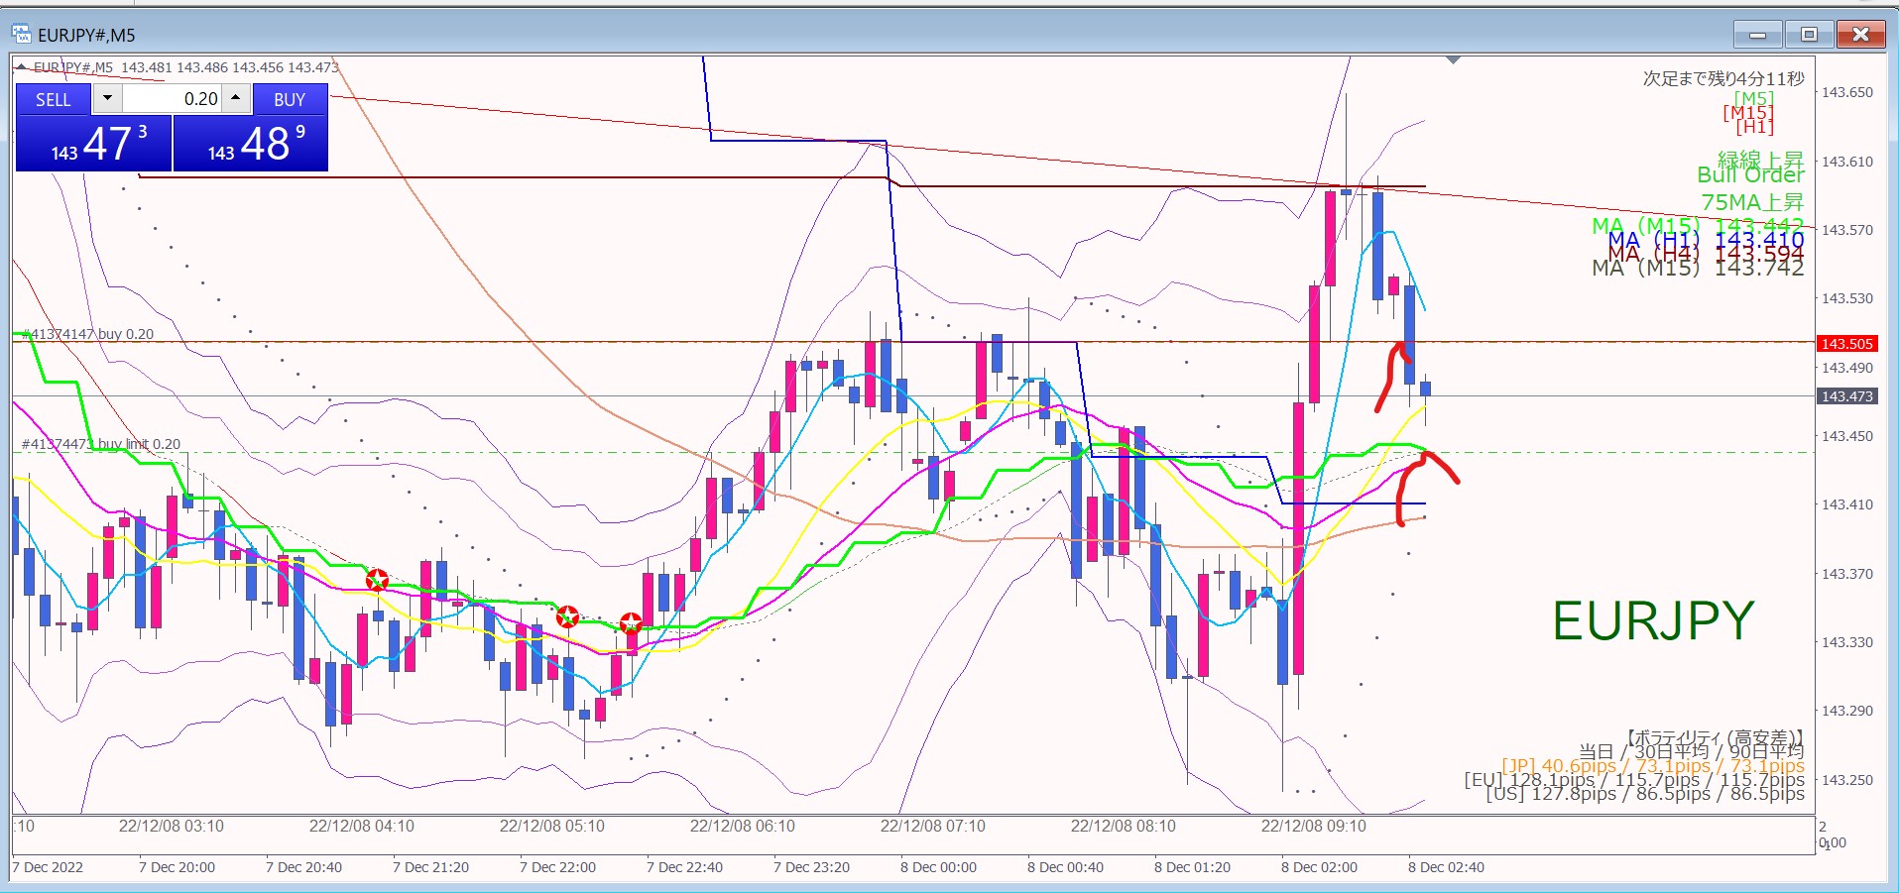1899x893 pixels.
Task: Click the sell price tile 143.47
Action: pos(94,144)
